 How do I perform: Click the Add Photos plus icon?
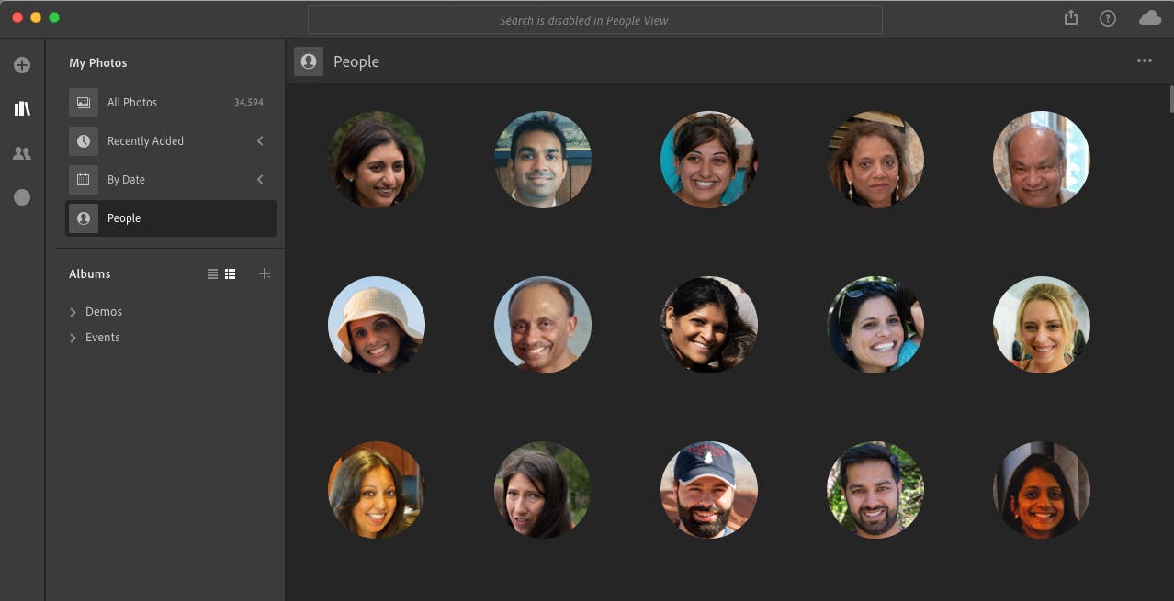(22, 65)
